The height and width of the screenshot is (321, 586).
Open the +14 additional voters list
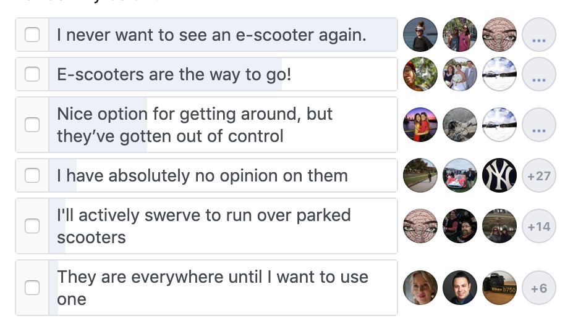538,226
